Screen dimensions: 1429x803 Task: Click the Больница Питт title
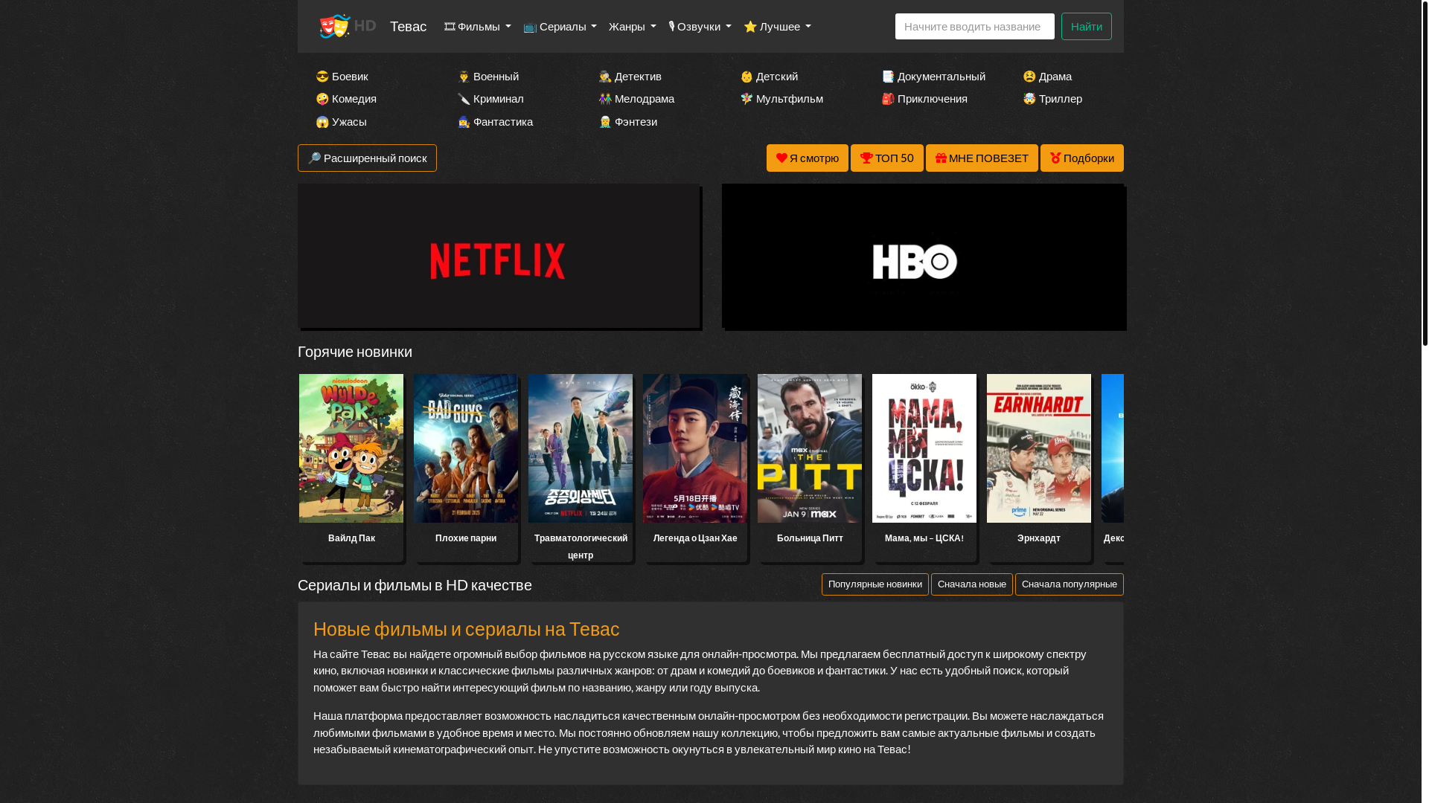(x=810, y=538)
